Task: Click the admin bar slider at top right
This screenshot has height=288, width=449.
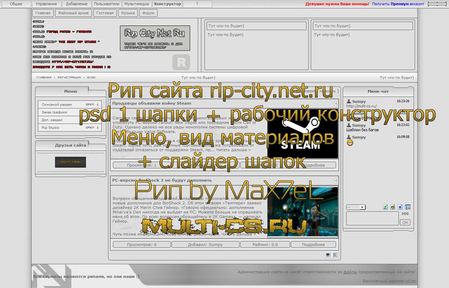Action: coord(437,4)
